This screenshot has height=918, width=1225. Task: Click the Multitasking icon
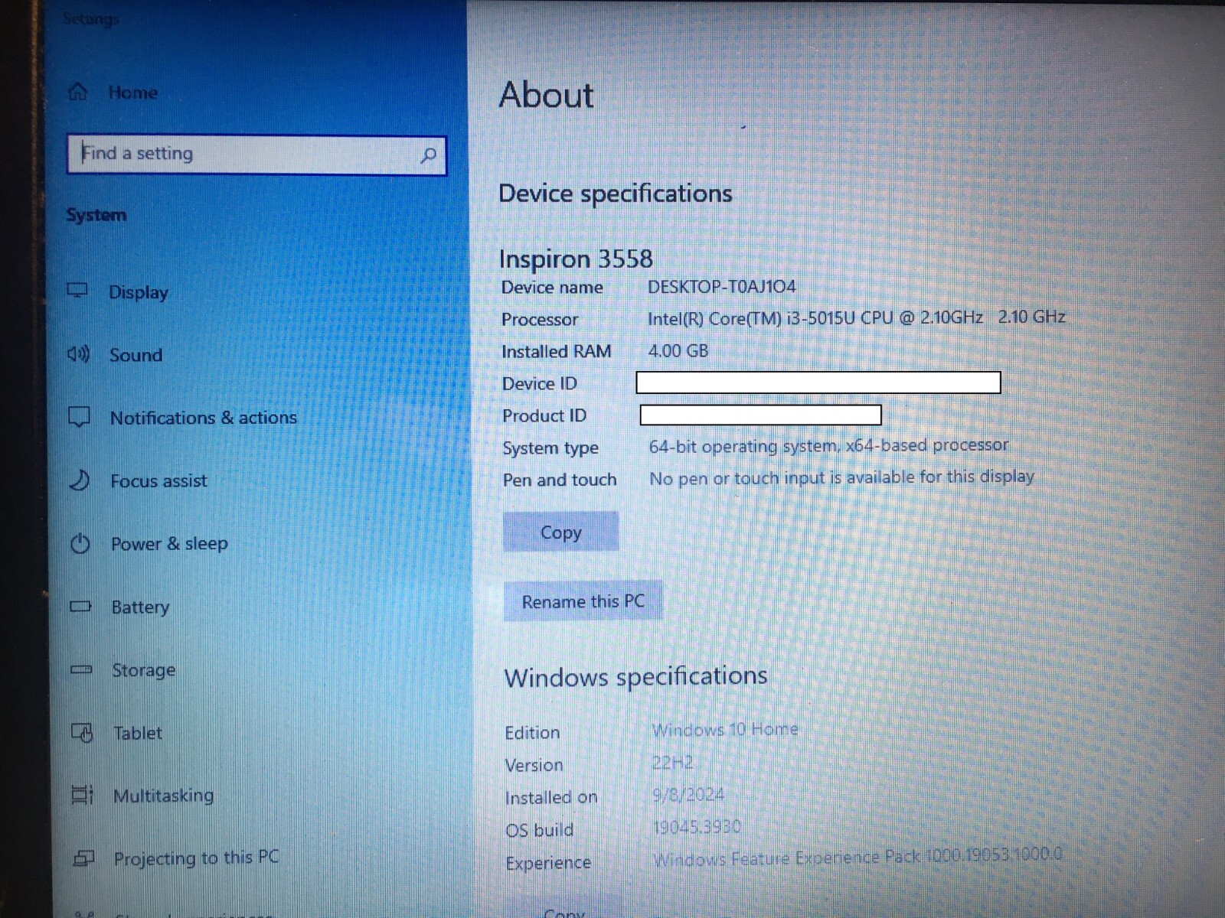[x=82, y=796]
